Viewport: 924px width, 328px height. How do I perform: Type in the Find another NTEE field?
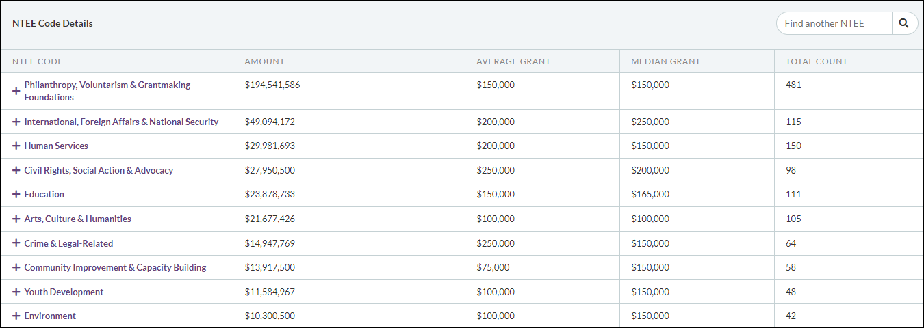click(834, 23)
